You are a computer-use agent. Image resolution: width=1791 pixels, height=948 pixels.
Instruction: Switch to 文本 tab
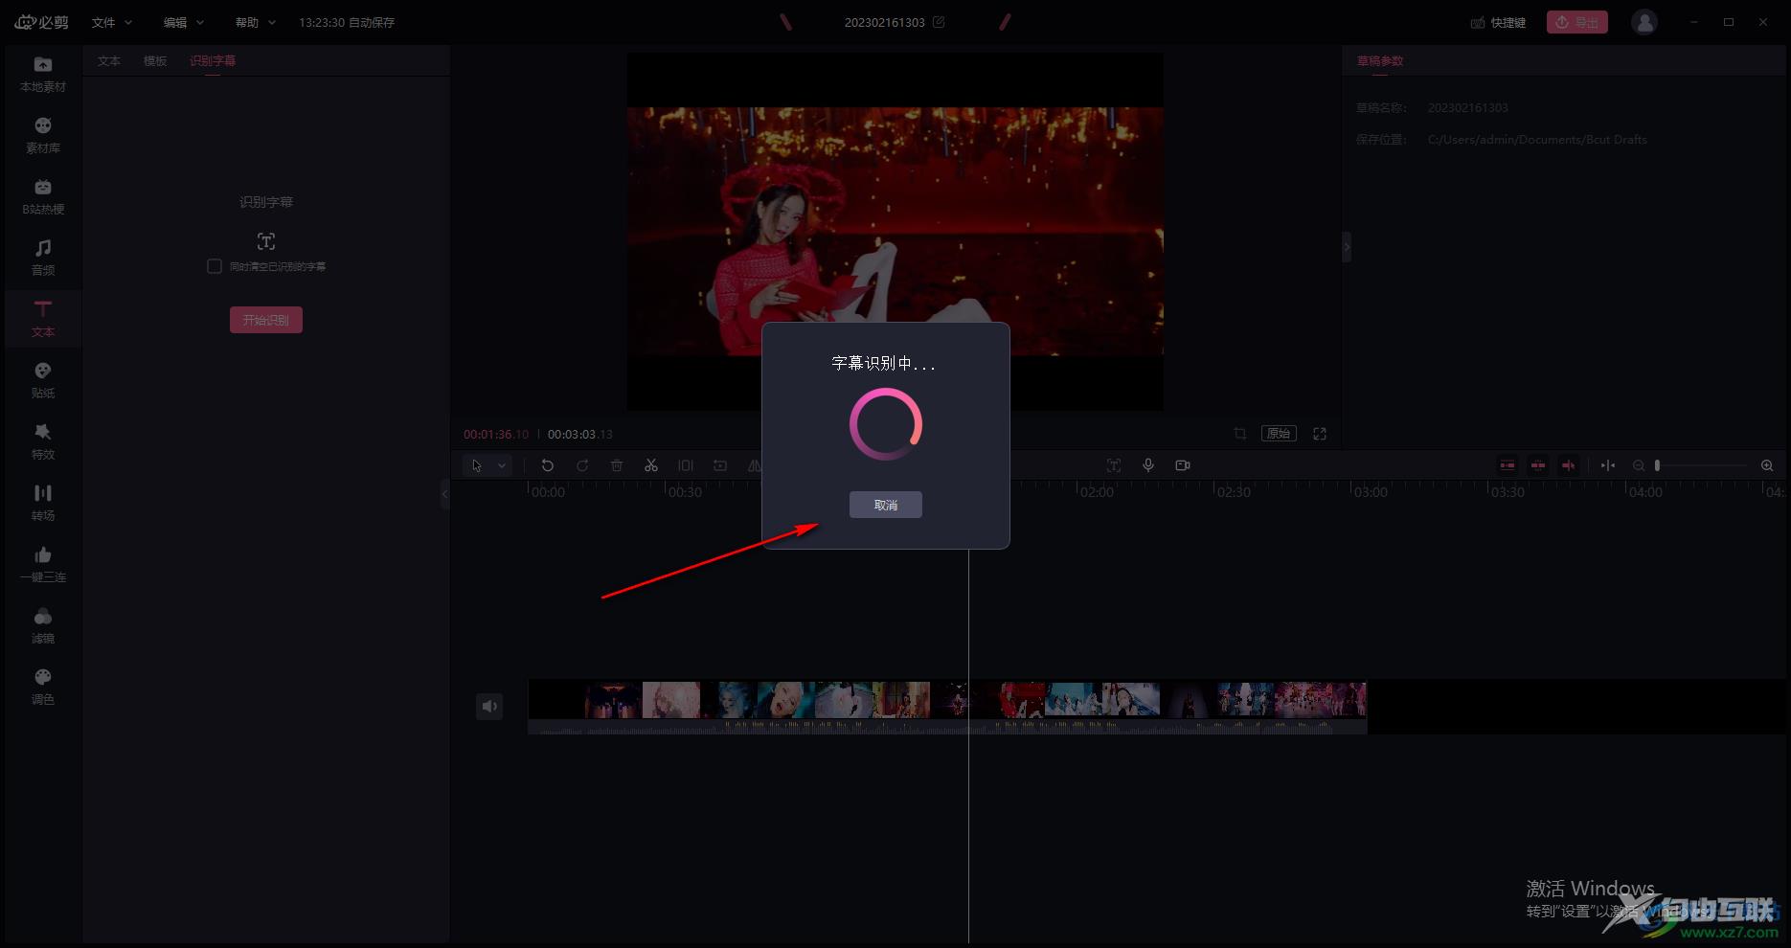point(109,60)
